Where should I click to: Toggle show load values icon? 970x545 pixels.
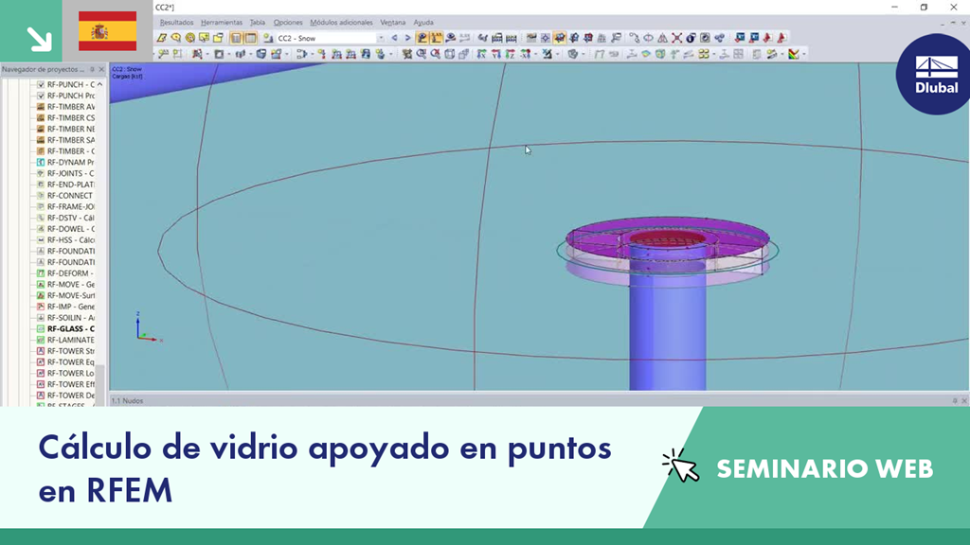point(436,38)
